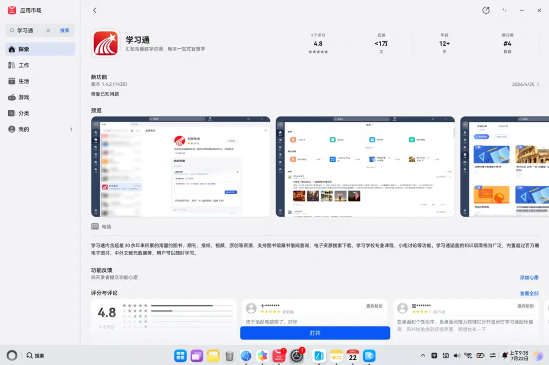
Task: Open the 生活 category
Action: click(x=40, y=81)
